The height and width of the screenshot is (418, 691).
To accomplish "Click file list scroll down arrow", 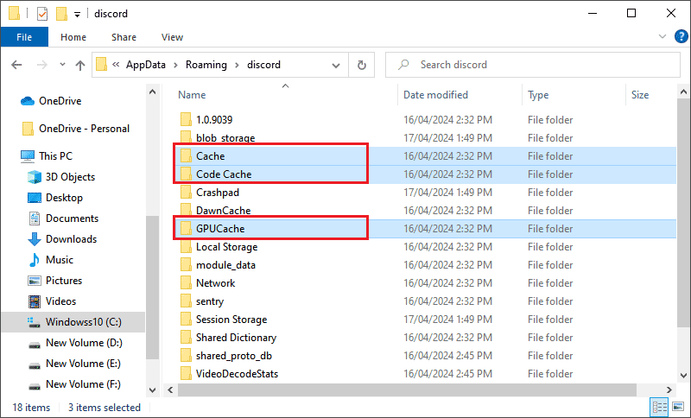I will (x=683, y=376).
